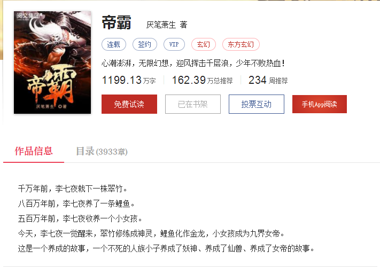Click the 帝霸 book cover image
Image resolution: width=380 pixels, height=267 pixels.
coord(52,62)
